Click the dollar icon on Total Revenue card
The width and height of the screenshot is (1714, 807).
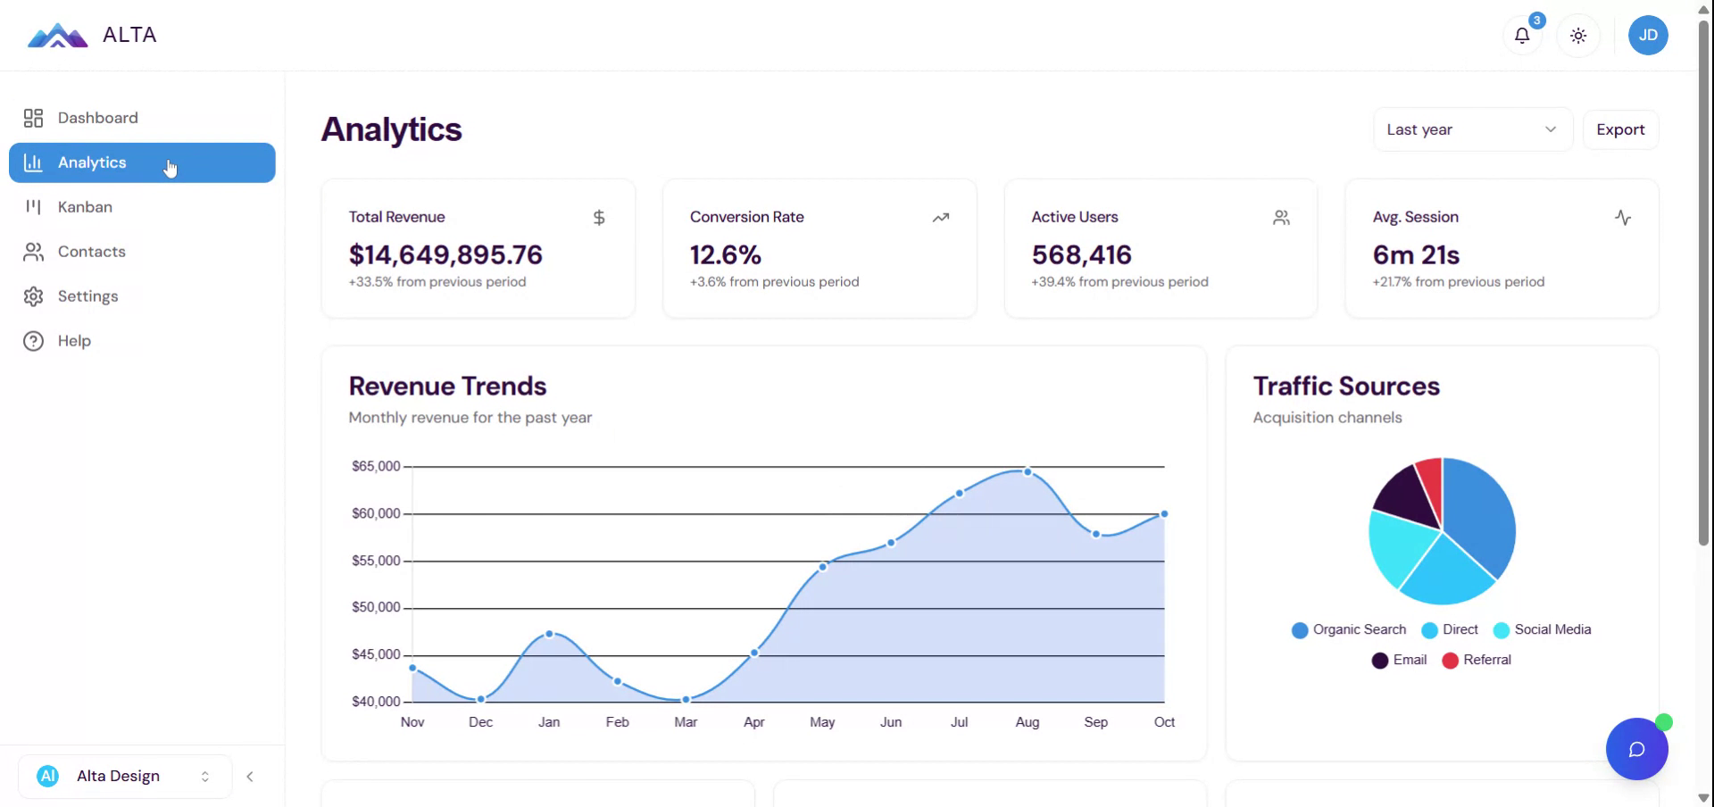(599, 217)
